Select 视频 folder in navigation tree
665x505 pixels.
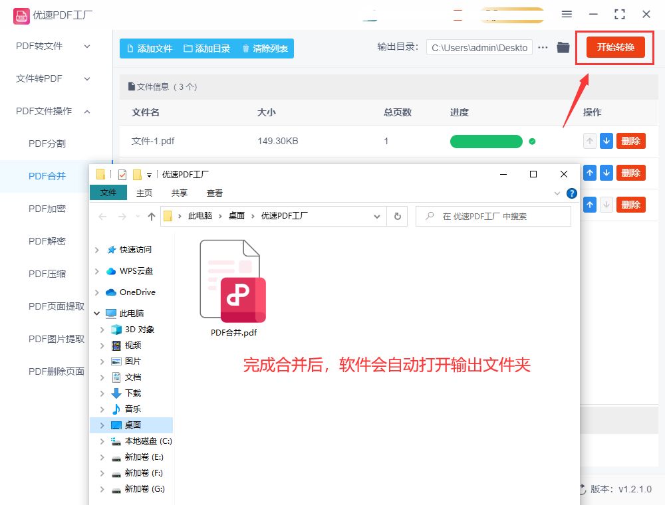[132, 346]
